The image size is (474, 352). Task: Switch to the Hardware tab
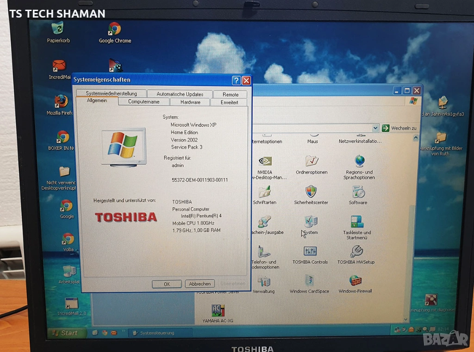(x=190, y=102)
